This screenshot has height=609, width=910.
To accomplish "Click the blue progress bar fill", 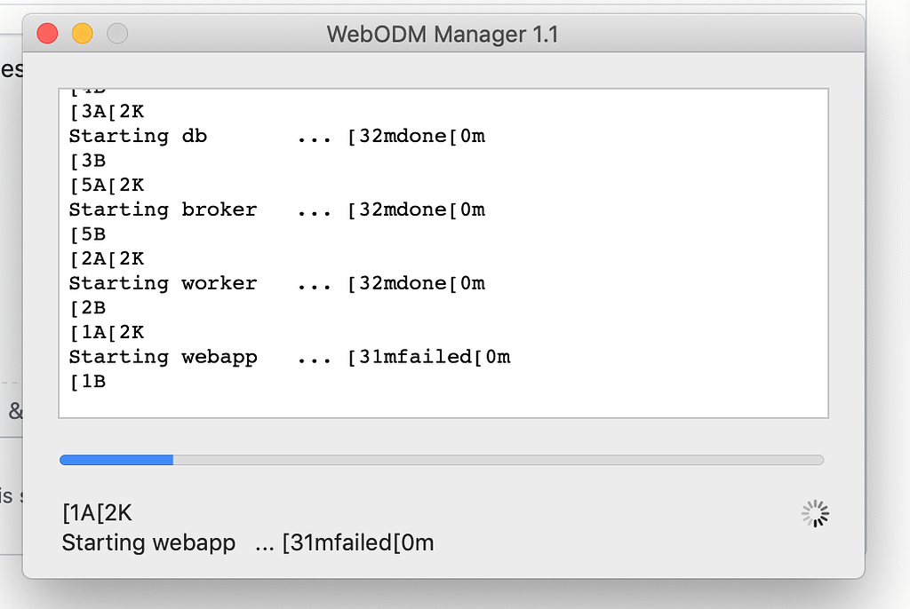I will click(x=116, y=460).
